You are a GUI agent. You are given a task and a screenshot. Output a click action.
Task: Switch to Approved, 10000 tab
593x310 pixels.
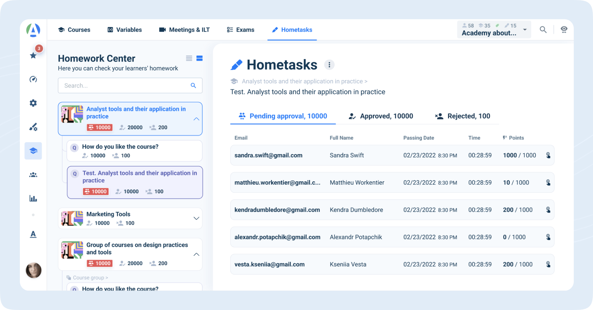(381, 116)
